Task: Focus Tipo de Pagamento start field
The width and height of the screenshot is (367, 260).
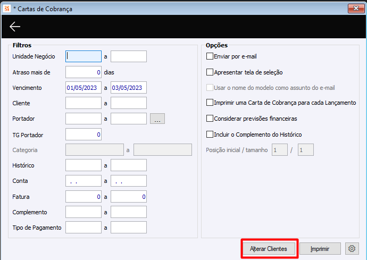Action: click(x=84, y=228)
